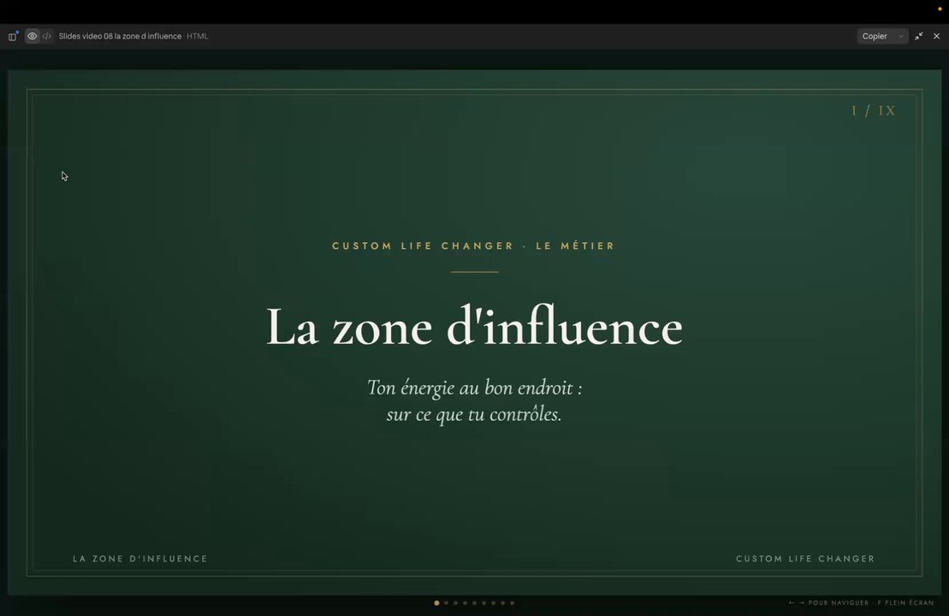Click the slide title La zone d'influence
This screenshot has height=616, width=949.
coord(474,327)
